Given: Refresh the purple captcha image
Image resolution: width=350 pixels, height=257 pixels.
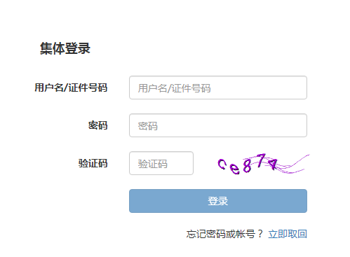Looking at the screenshot, I should (263, 164).
